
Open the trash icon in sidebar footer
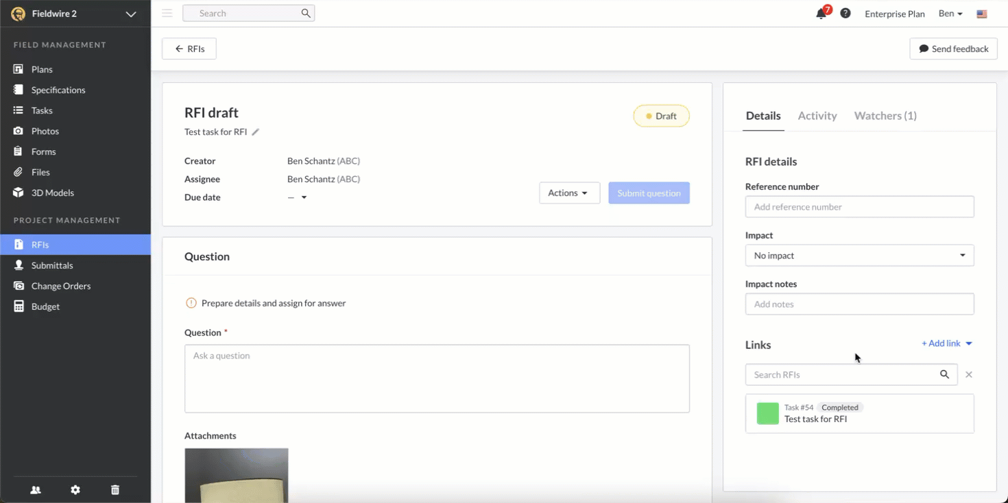115,489
